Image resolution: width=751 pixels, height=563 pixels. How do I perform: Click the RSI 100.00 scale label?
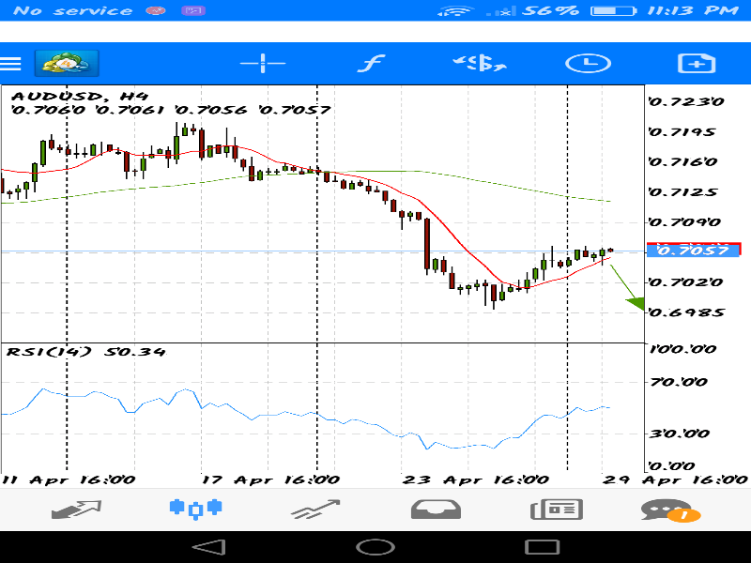click(683, 349)
